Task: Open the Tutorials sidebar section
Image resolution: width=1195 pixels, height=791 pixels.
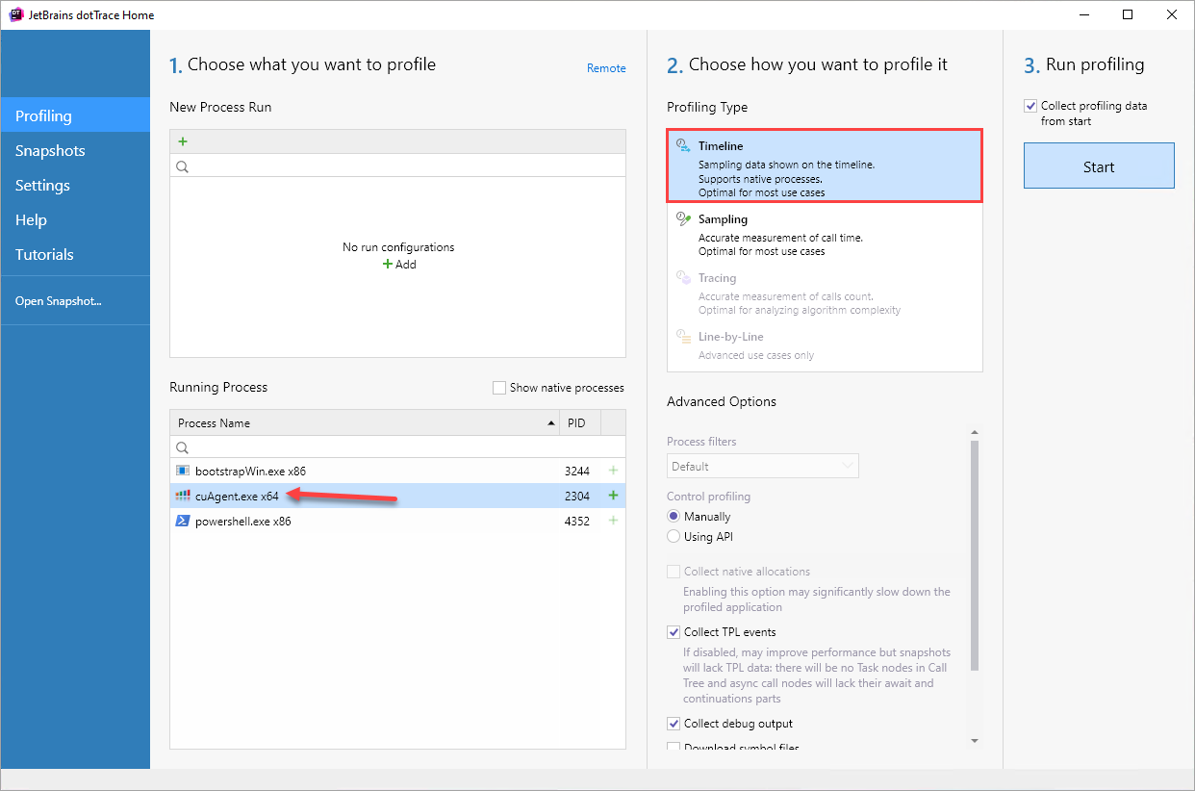Action: (75, 254)
